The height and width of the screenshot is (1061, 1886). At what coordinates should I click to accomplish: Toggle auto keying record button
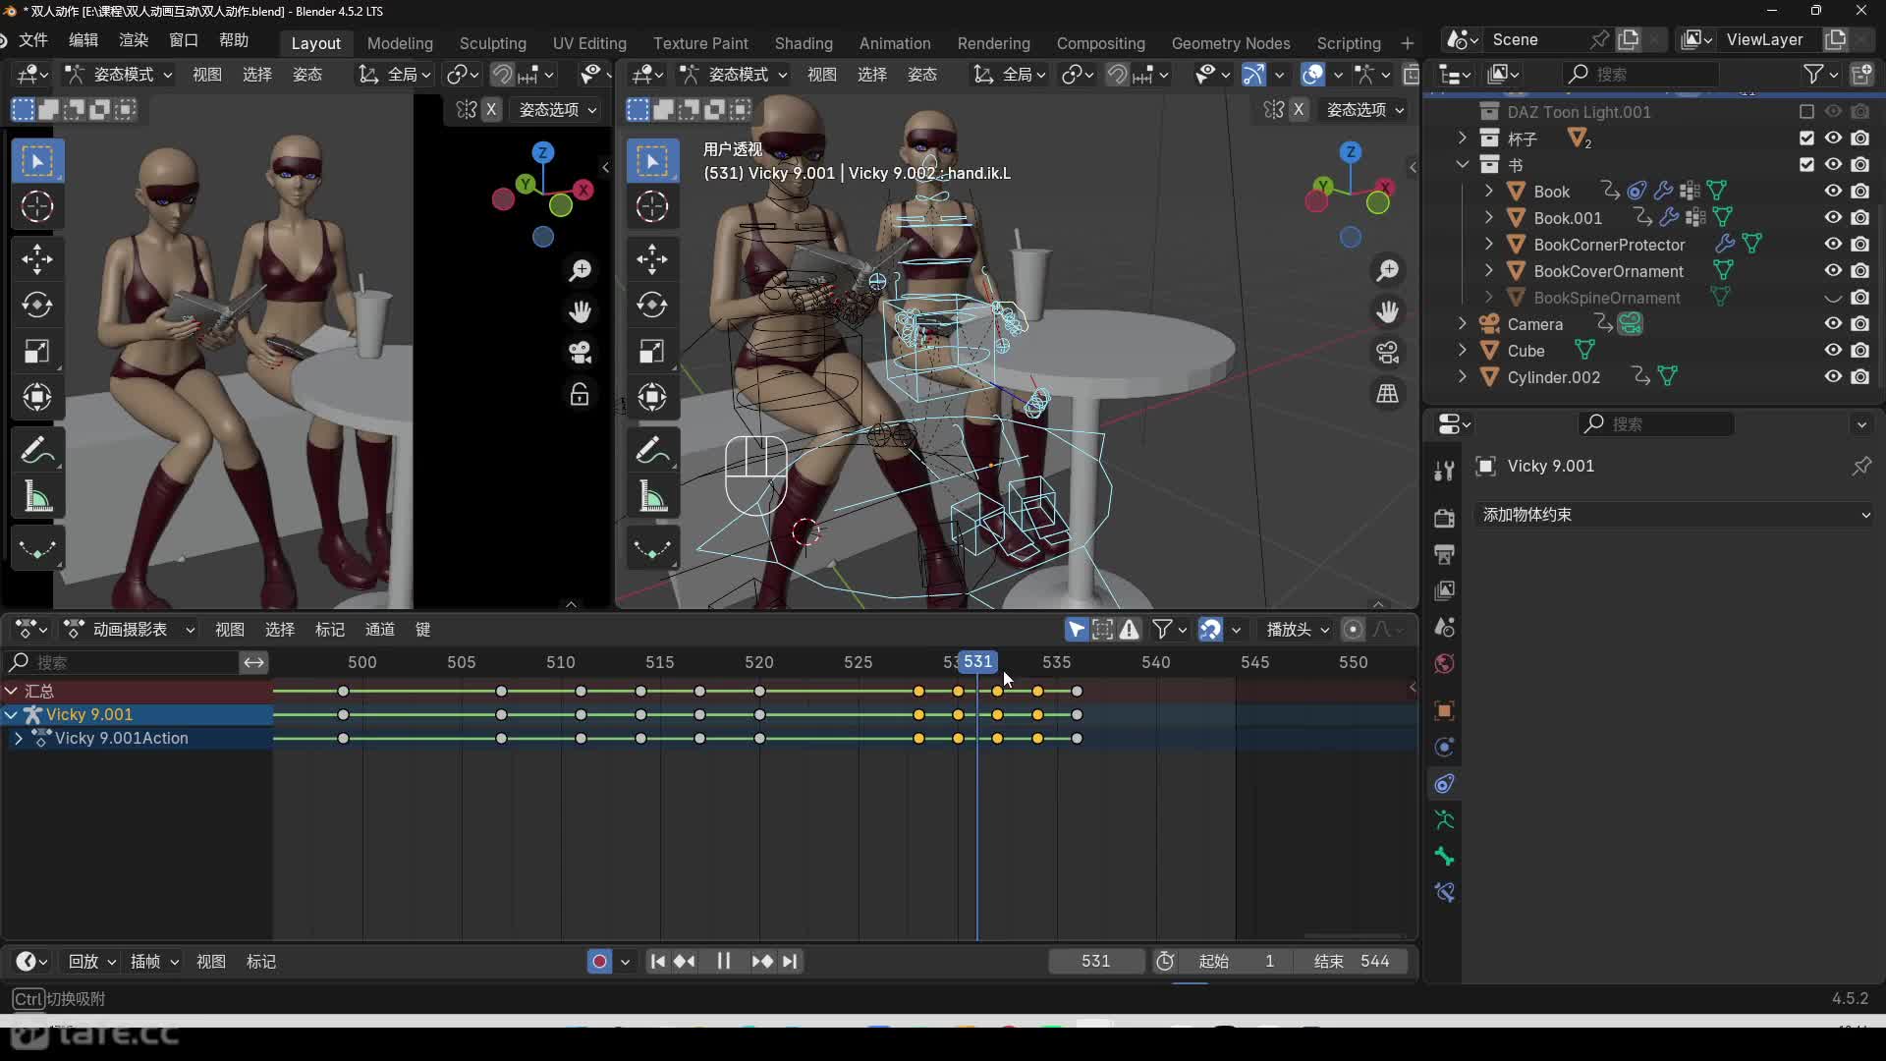click(599, 961)
